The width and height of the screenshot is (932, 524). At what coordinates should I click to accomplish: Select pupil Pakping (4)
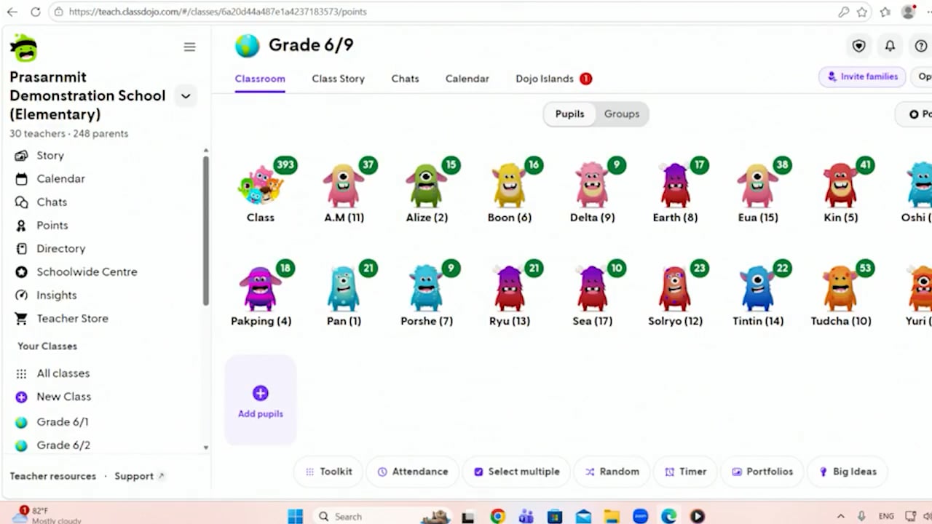(x=261, y=294)
